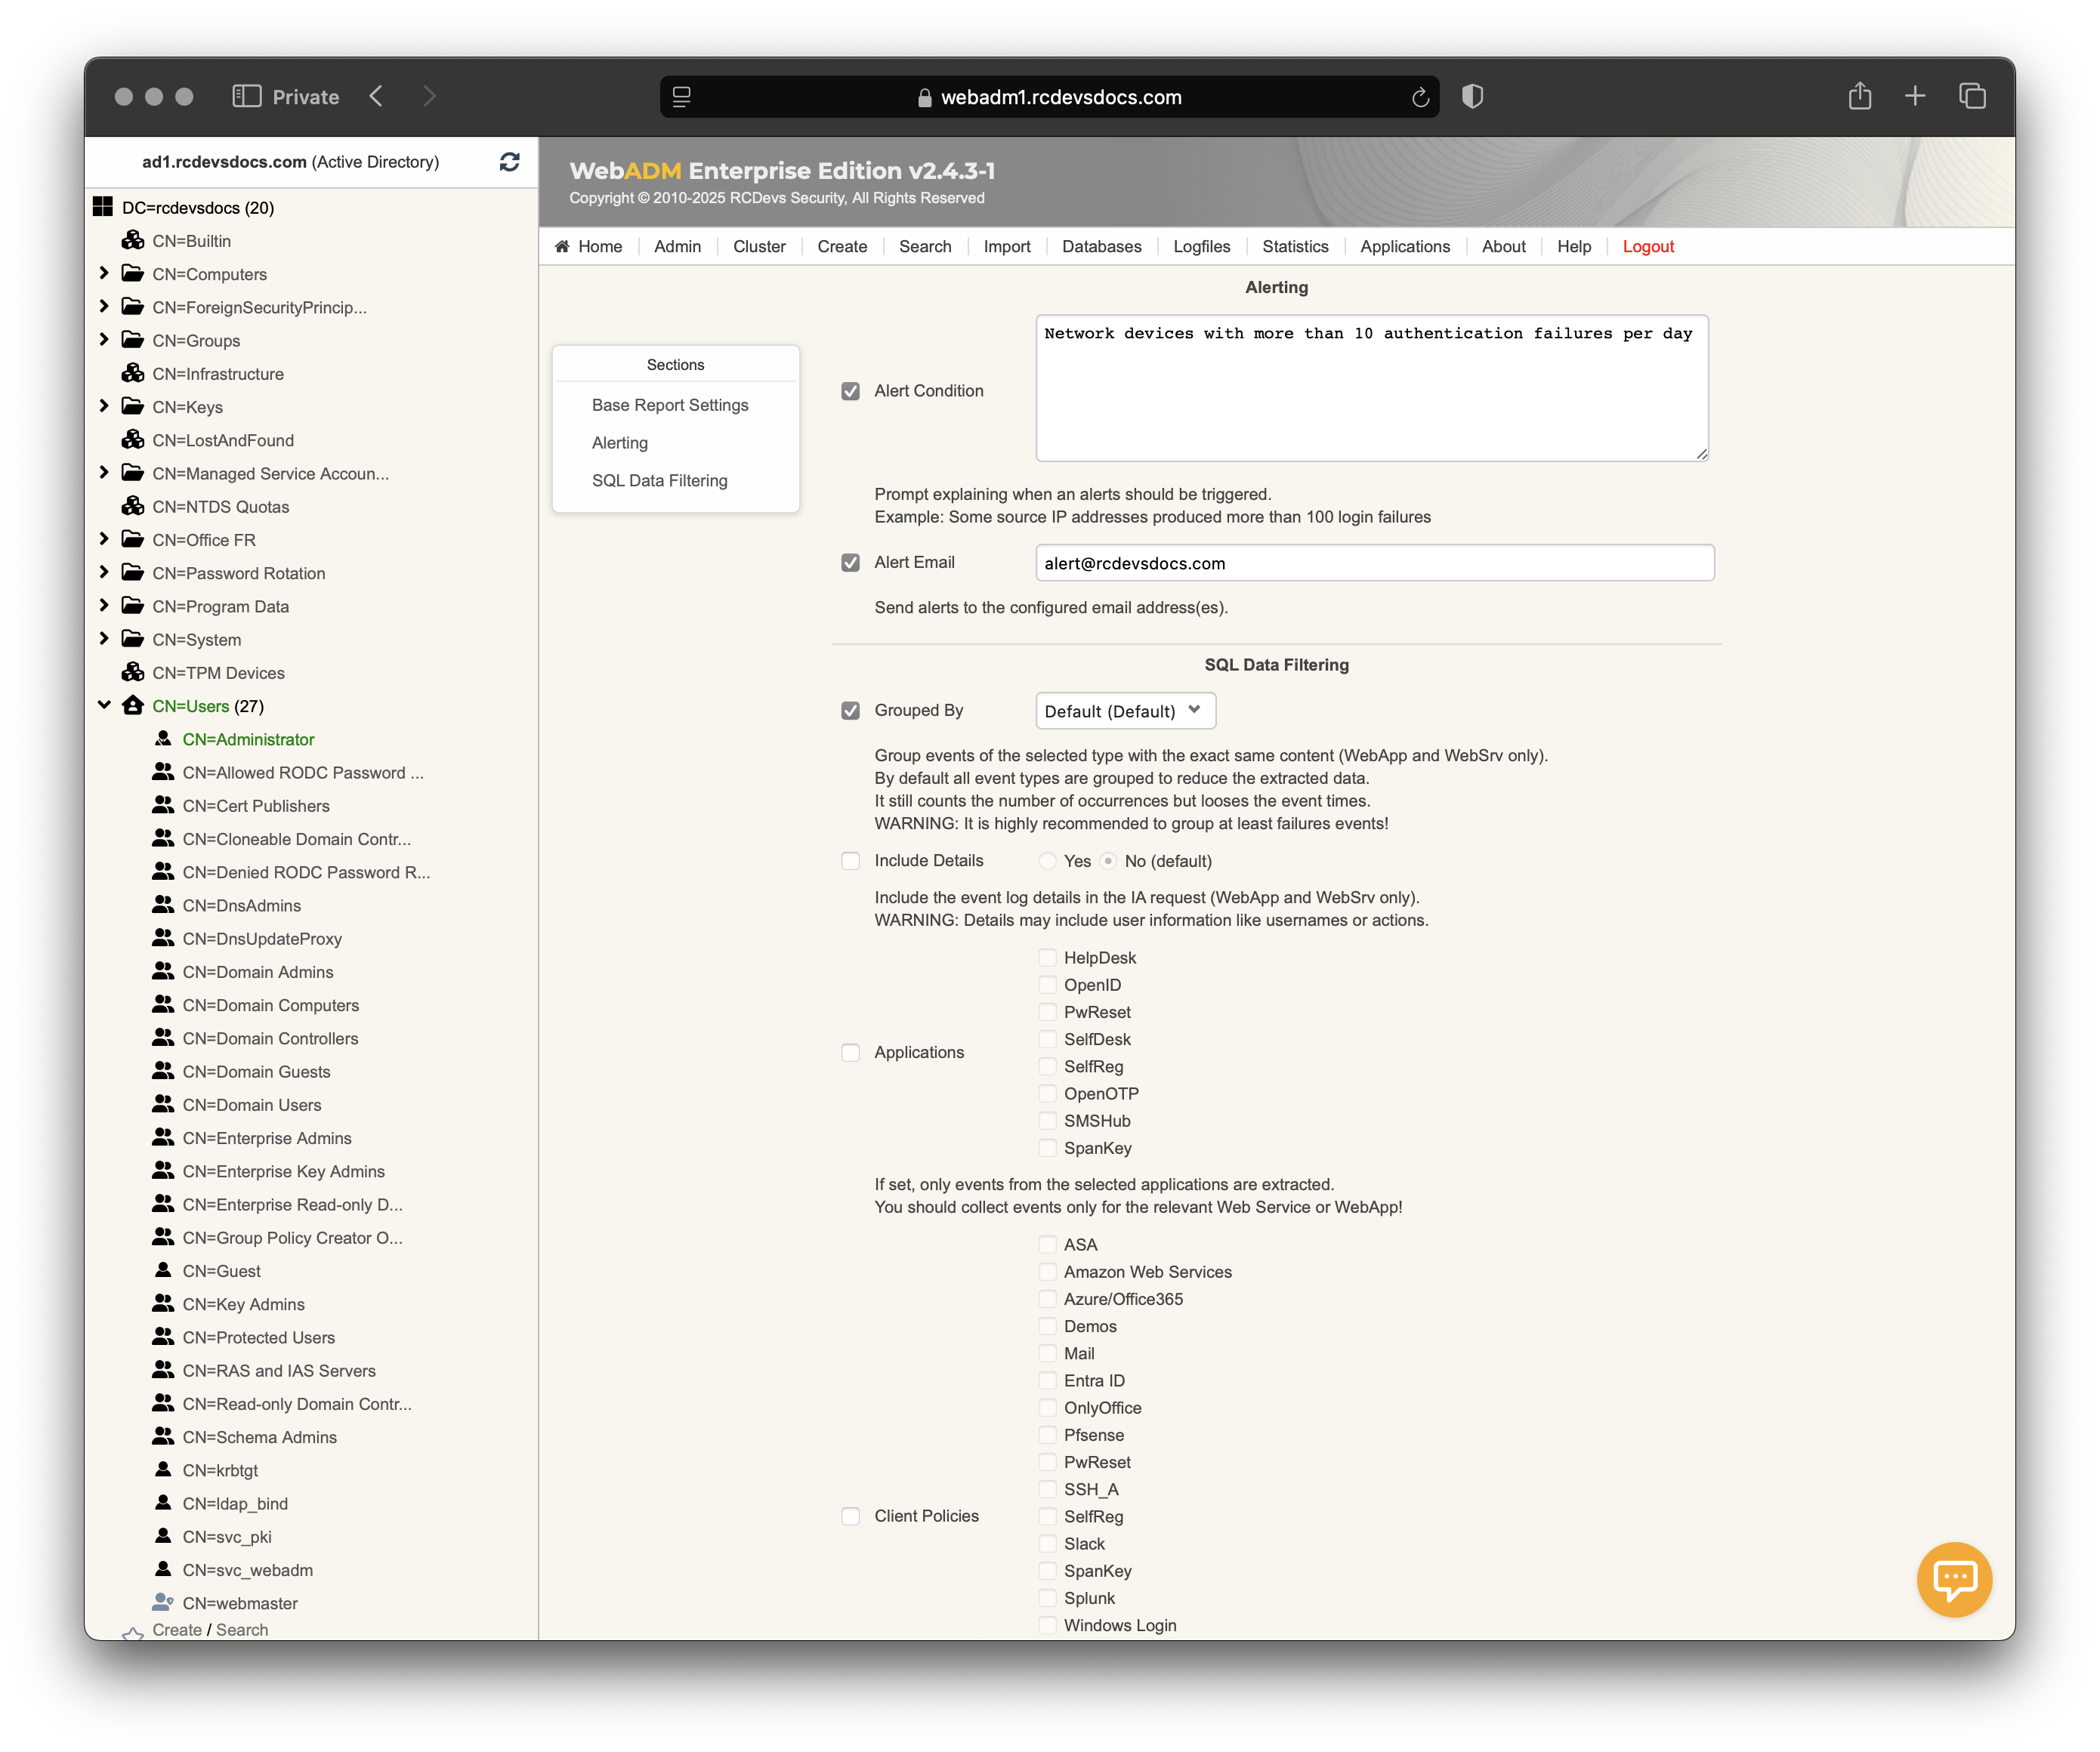Expand the CN=Password Rotation node

(104, 572)
